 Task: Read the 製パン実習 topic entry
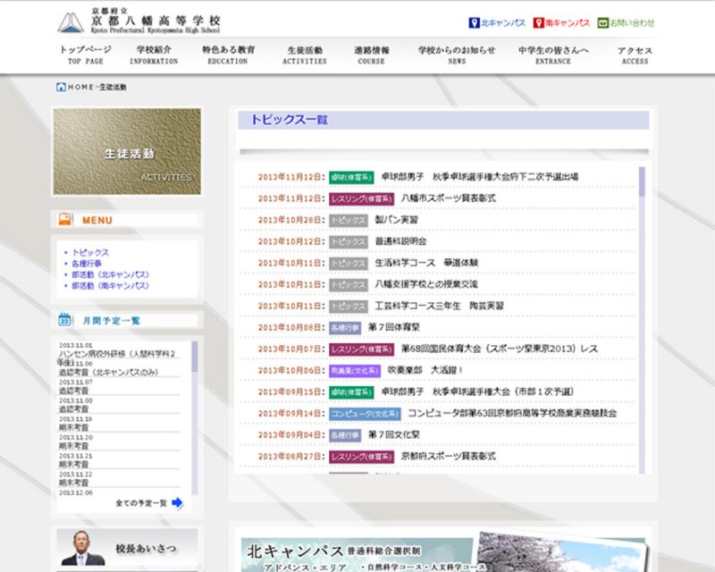point(396,220)
